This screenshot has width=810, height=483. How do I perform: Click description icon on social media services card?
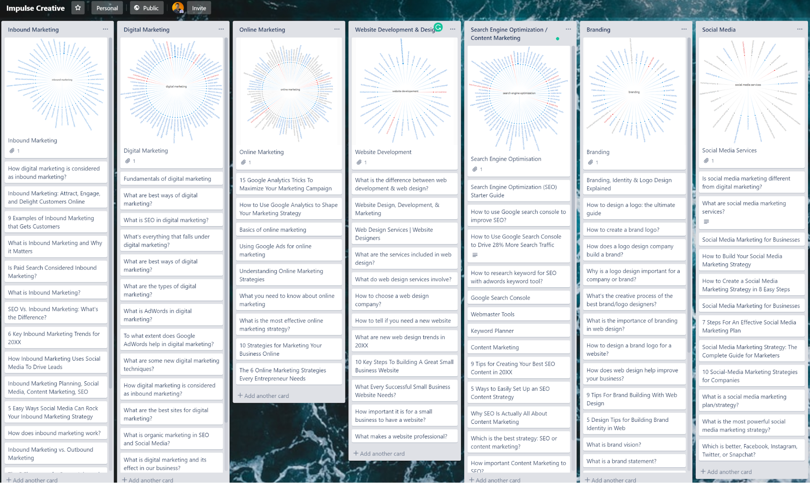coord(706,221)
